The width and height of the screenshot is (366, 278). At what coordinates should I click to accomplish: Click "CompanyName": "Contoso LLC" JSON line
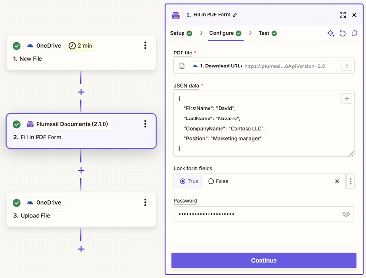[x=224, y=129]
